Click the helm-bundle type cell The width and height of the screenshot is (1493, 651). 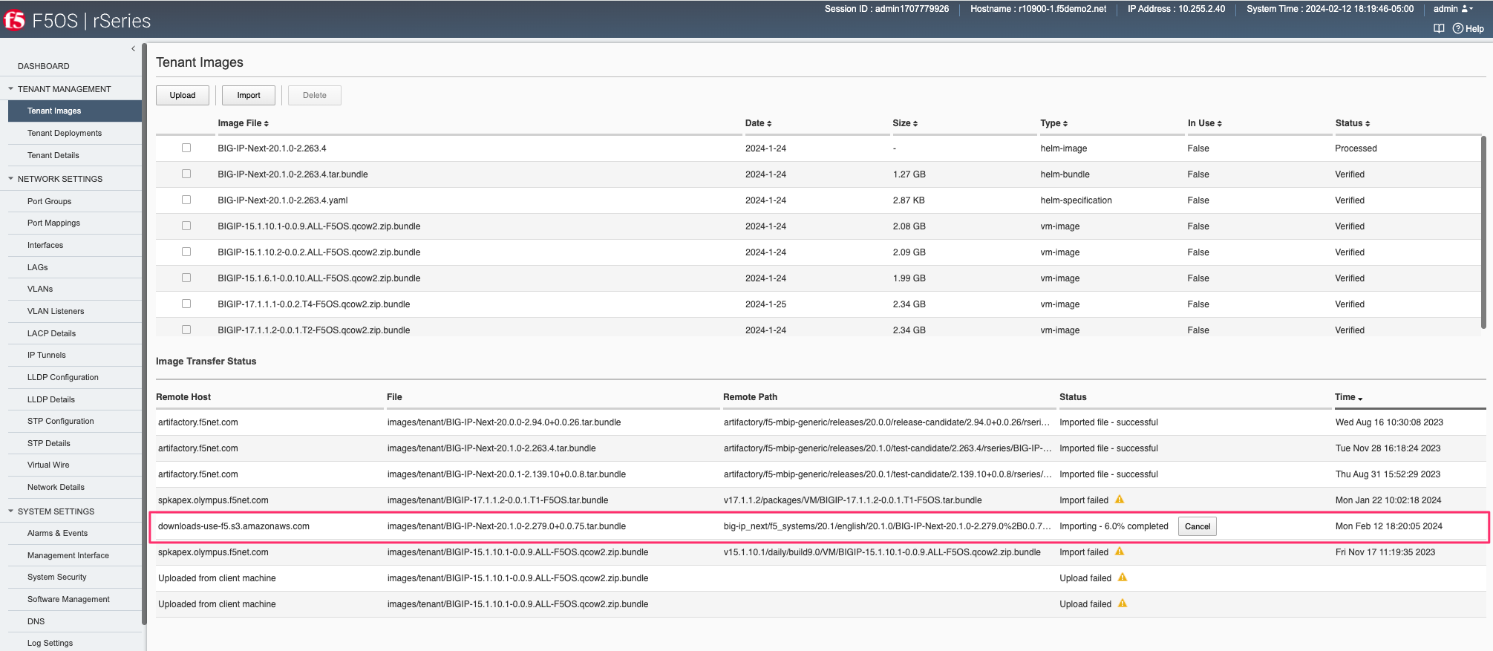pos(1065,174)
